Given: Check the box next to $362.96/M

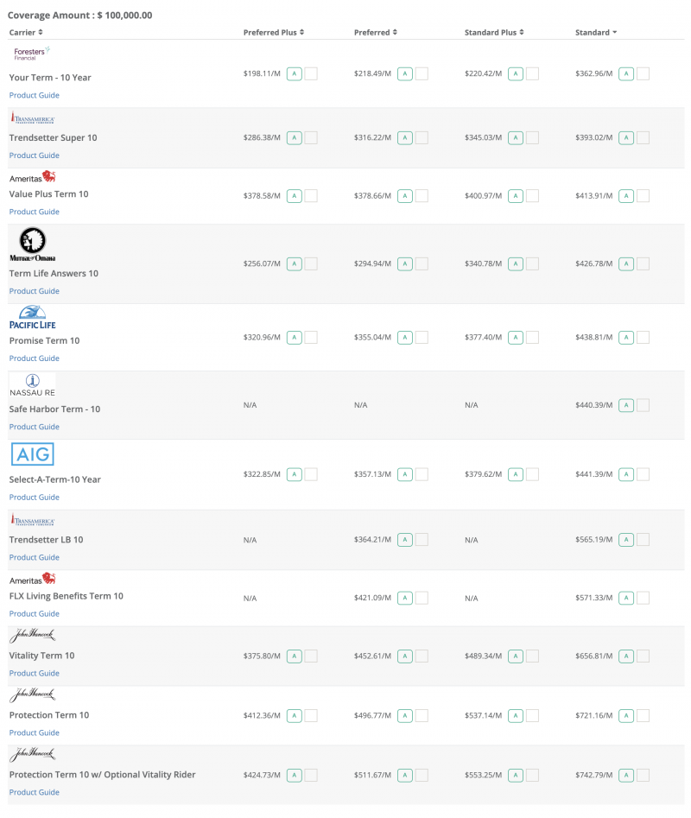Looking at the screenshot, I should click(x=643, y=73).
